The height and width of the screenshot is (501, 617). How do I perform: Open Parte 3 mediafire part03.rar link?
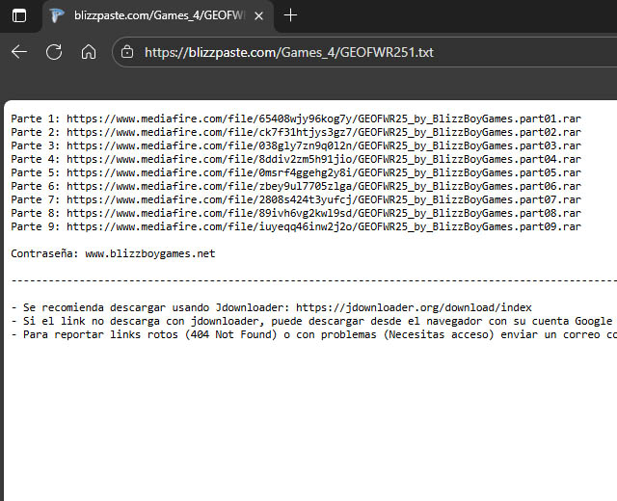[324, 145]
